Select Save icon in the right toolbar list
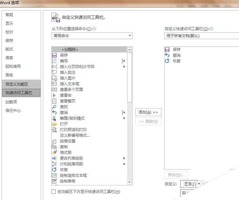 click(167, 49)
